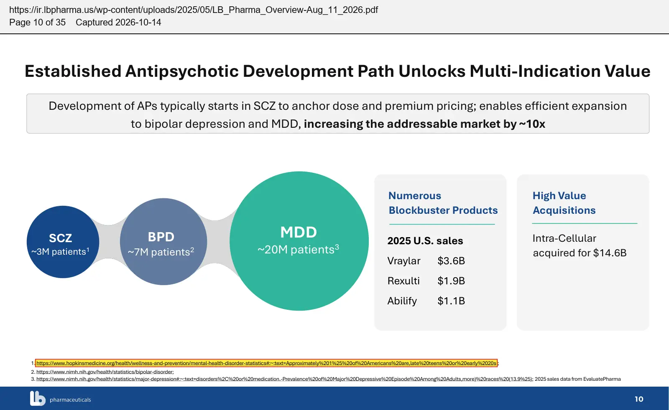
Task: Click the slide number 10 in the footer
Action: click(639, 399)
